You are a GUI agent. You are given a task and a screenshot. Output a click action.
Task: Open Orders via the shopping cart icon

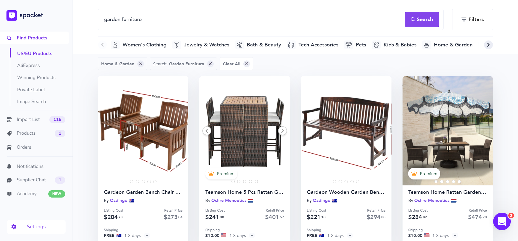tap(9, 147)
